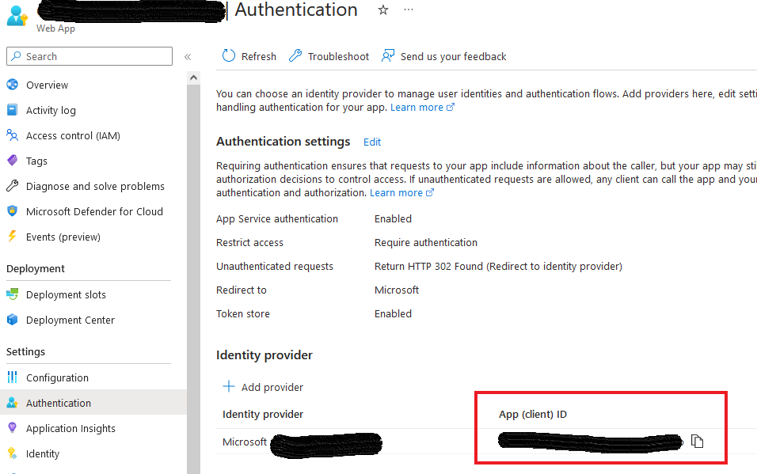Open Microsoft Defender for Cloud
757x474 pixels.
(x=95, y=211)
